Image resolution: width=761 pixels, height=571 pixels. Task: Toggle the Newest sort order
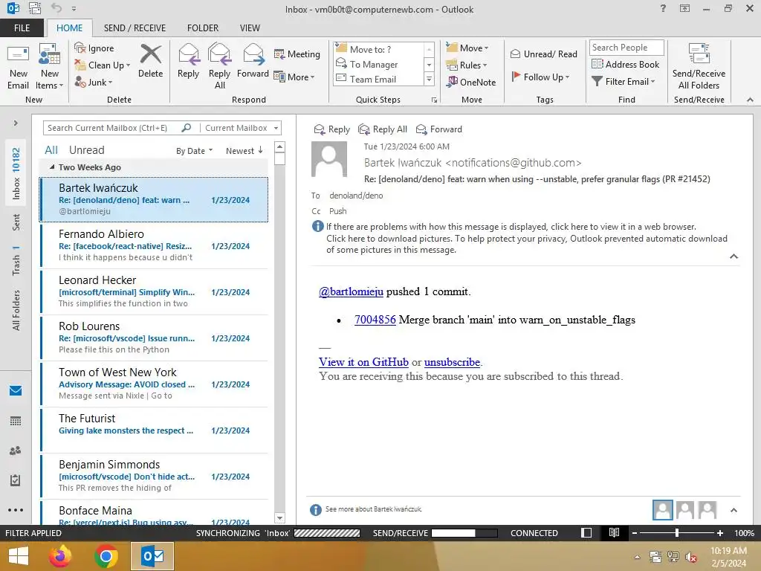[244, 150]
